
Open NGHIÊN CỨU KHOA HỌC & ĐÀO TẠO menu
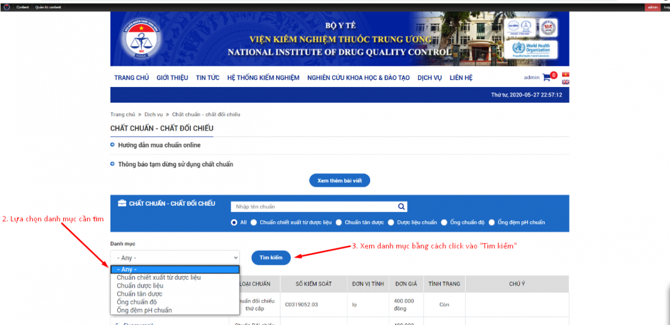coord(358,77)
